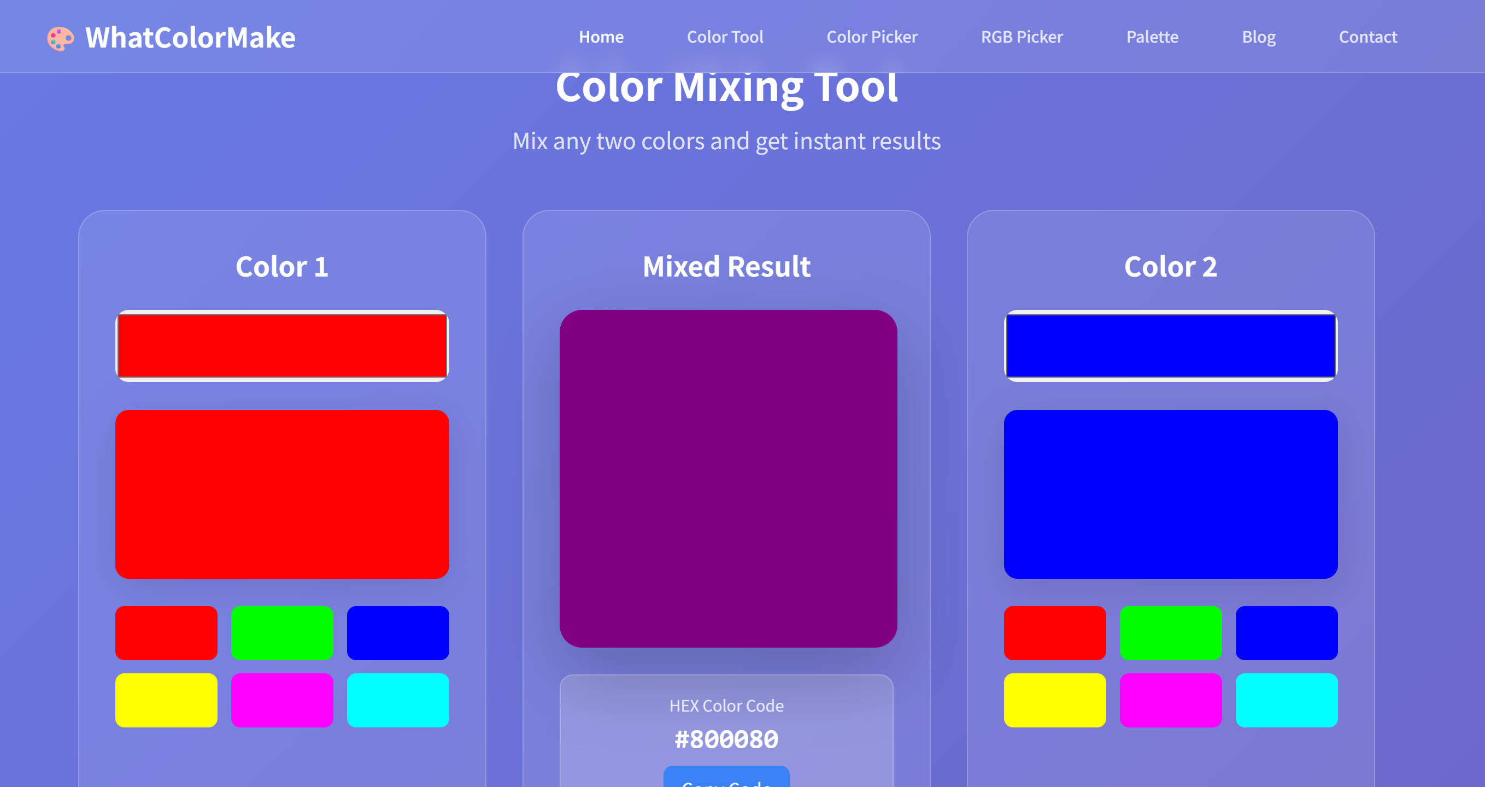Pick blue preset swatch in Color 1
The image size is (1485, 787).
click(398, 632)
